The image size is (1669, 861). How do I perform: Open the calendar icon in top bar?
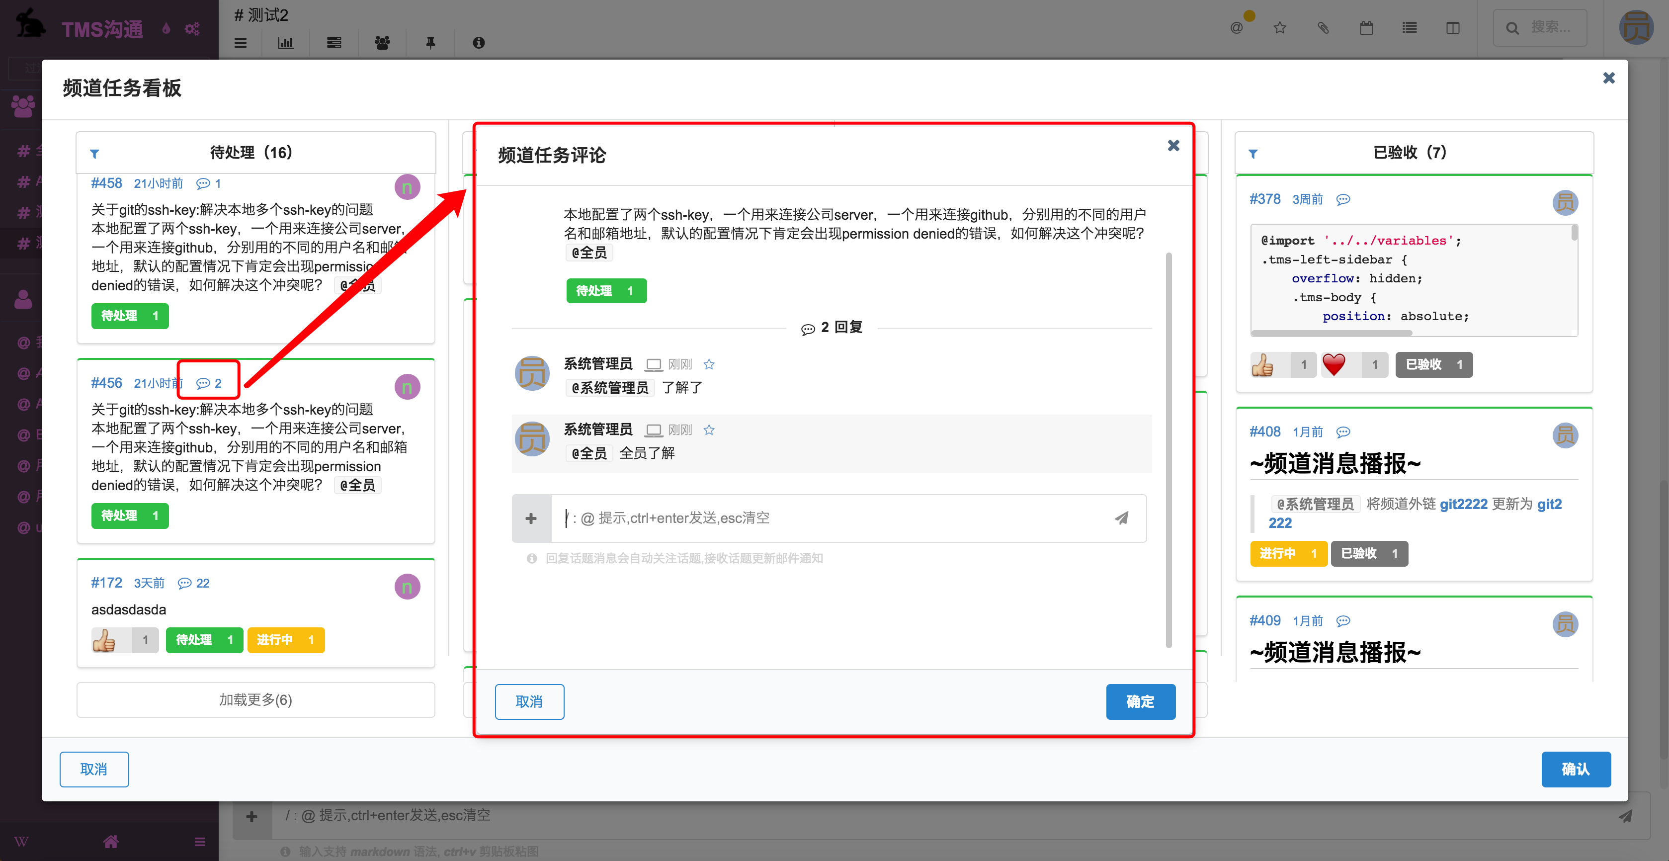click(1366, 28)
